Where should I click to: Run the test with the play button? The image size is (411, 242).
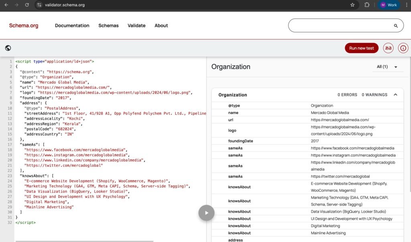click(x=206, y=213)
